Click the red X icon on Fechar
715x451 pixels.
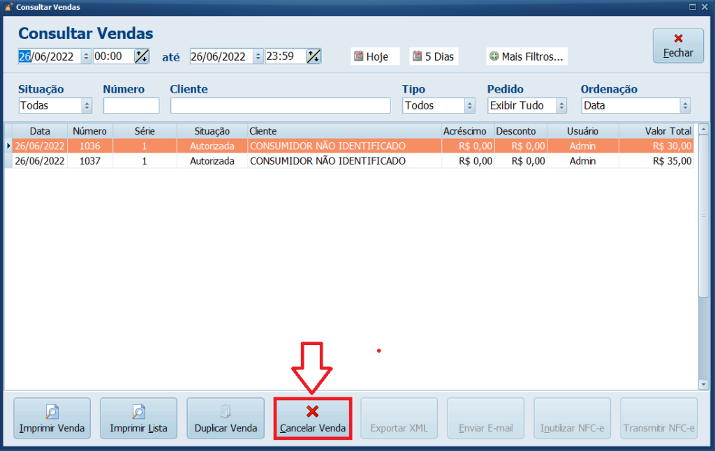[x=678, y=38]
